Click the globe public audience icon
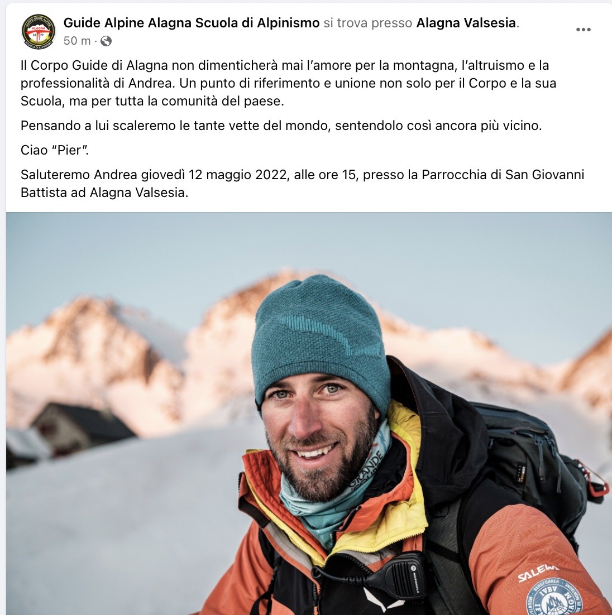The width and height of the screenshot is (612, 615). click(106, 41)
